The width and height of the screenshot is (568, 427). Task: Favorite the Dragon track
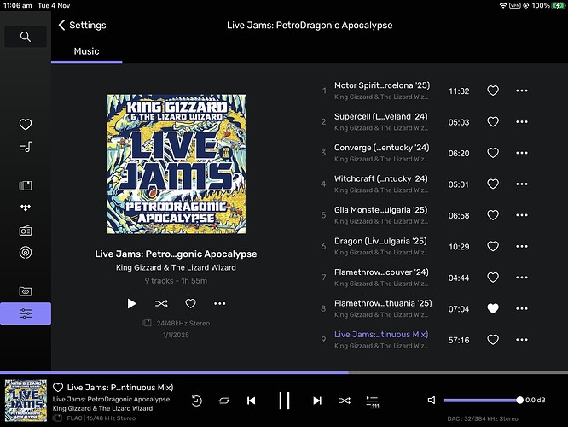(493, 246)
